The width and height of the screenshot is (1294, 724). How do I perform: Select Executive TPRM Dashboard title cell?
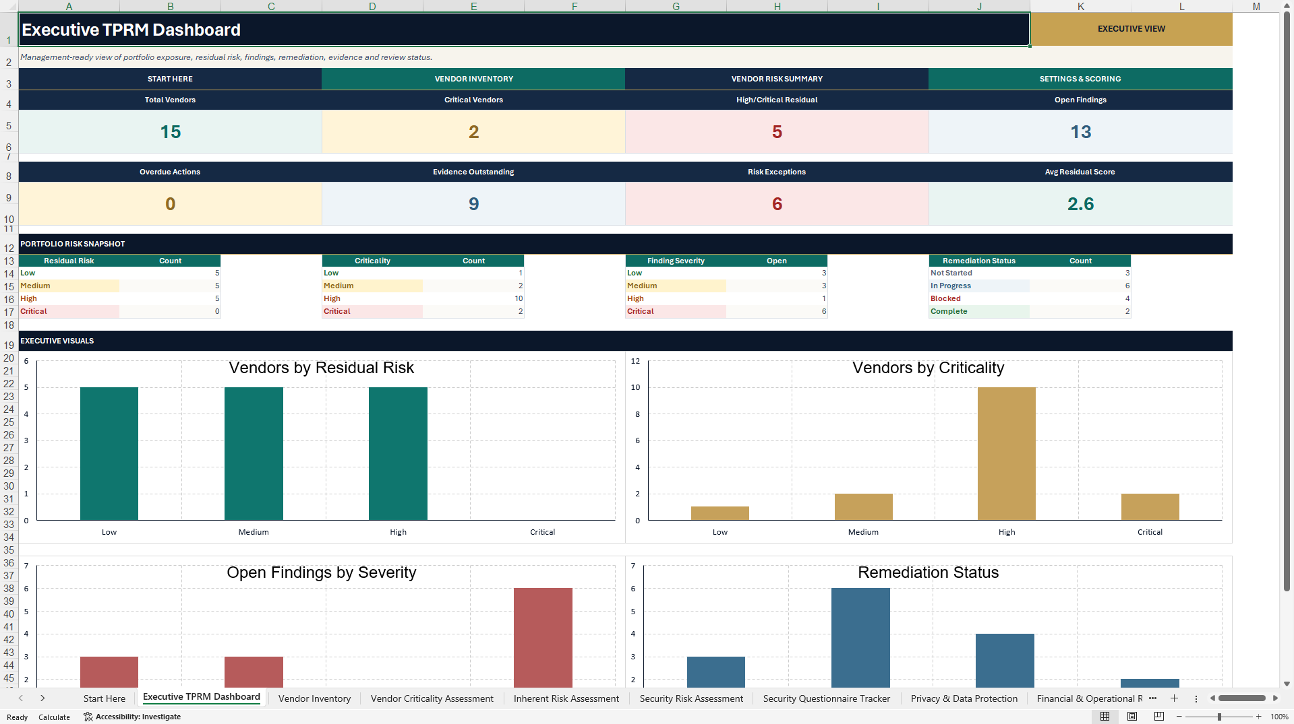tap(524, 30)
